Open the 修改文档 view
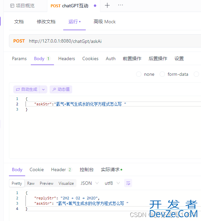The height and width of the screenshot is (221, 201). point(46,22)
